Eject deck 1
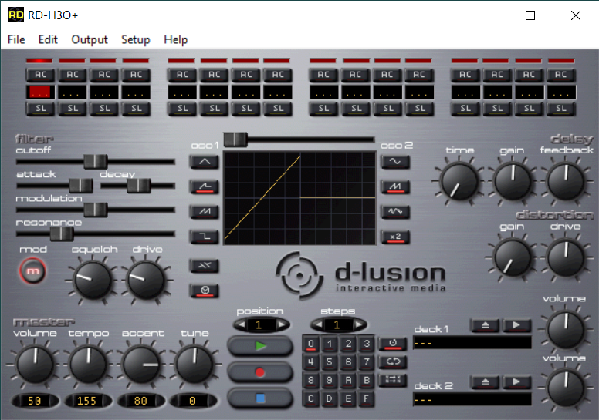 (486, 325)
